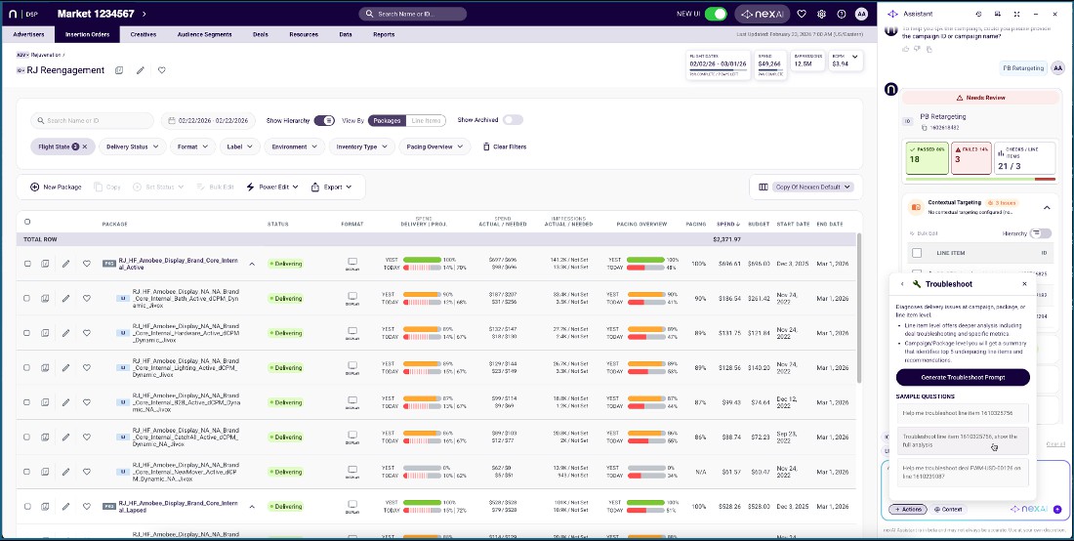Expand Assistant panel to fullscreen

click(x=1016, y=14)
